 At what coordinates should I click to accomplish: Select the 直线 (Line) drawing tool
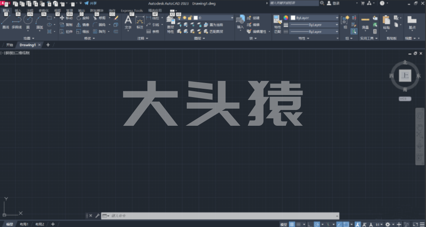click(5, 22)
